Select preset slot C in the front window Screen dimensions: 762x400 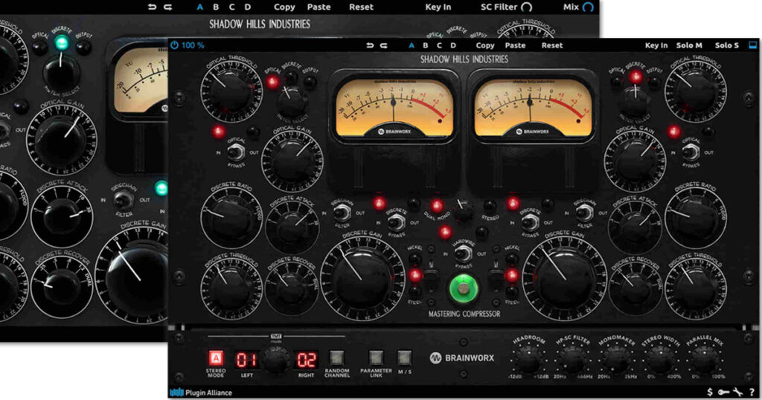pos(439,45)
